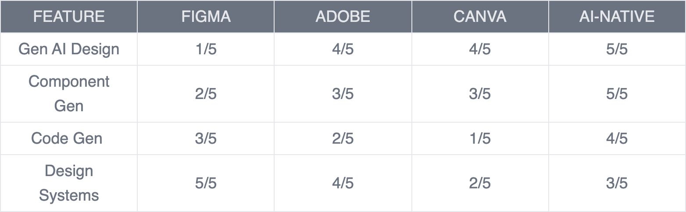The width and height of the screenshot is (686, 212).
Task: Select the Gen AI Design row label
Action: [x=69, y=49]
